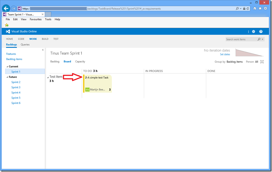Click the browser back arrow button
Viewport: 272px width, 172px height.
pyautogui.click(x=6, y=8)
